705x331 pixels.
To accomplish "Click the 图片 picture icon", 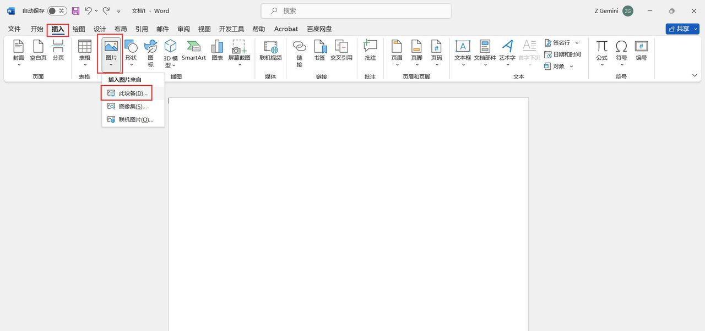I will (111, 46).
